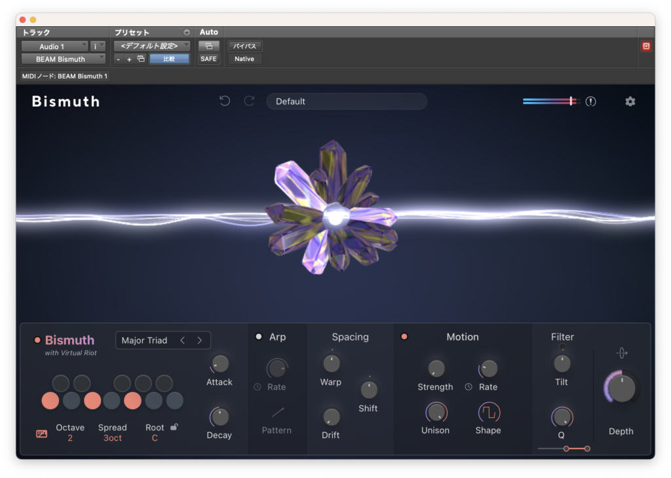Click the MIDI ノード: BEAM Bismuth 1 label
Screen dimensions: 671x478
click(x=65, y=76)
